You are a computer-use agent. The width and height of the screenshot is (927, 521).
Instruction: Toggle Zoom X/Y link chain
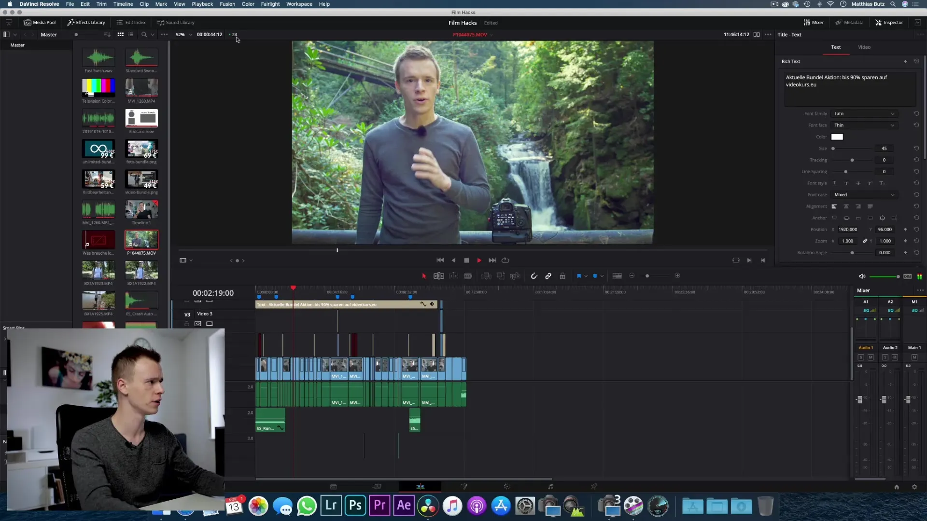[865, 241]
